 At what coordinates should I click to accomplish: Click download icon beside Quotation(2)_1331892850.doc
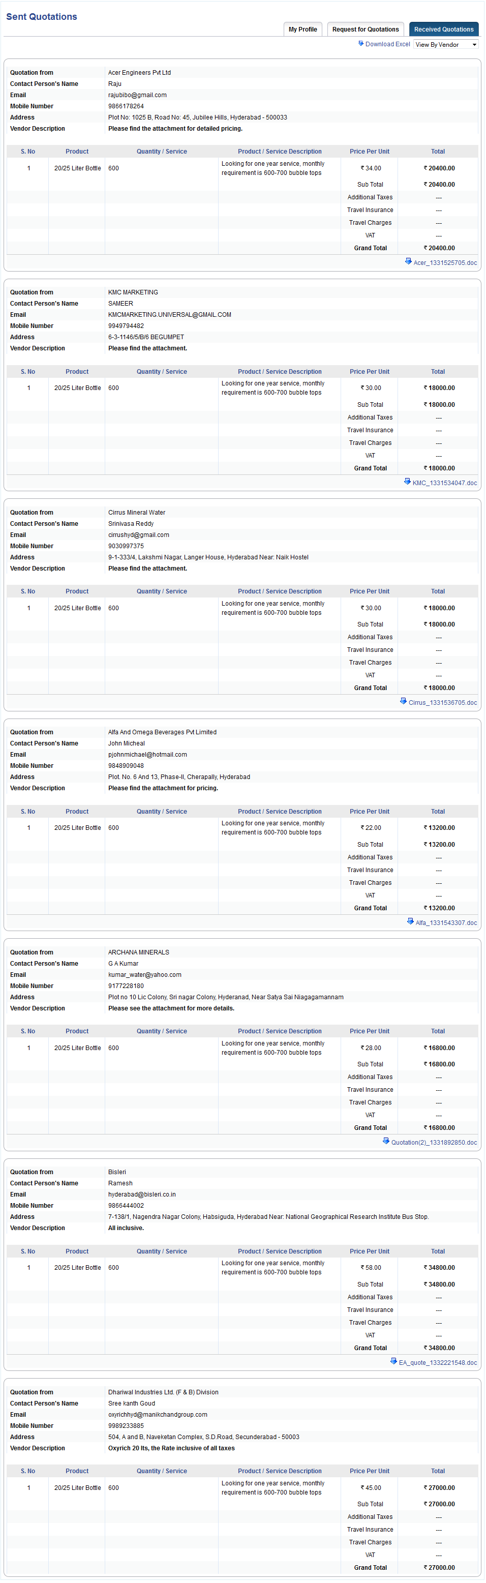(x=386, y=1141)
